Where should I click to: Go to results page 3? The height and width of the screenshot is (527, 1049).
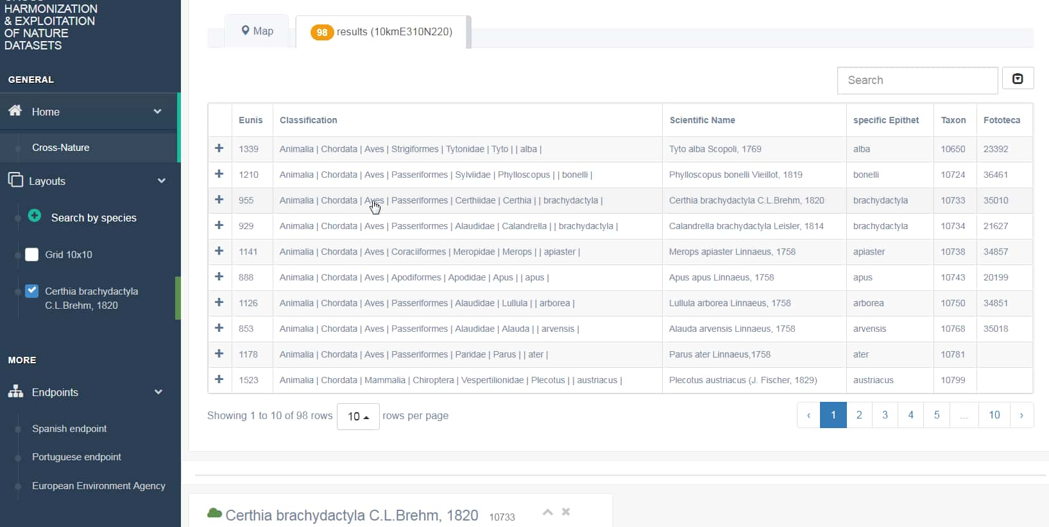click(885, 415)
